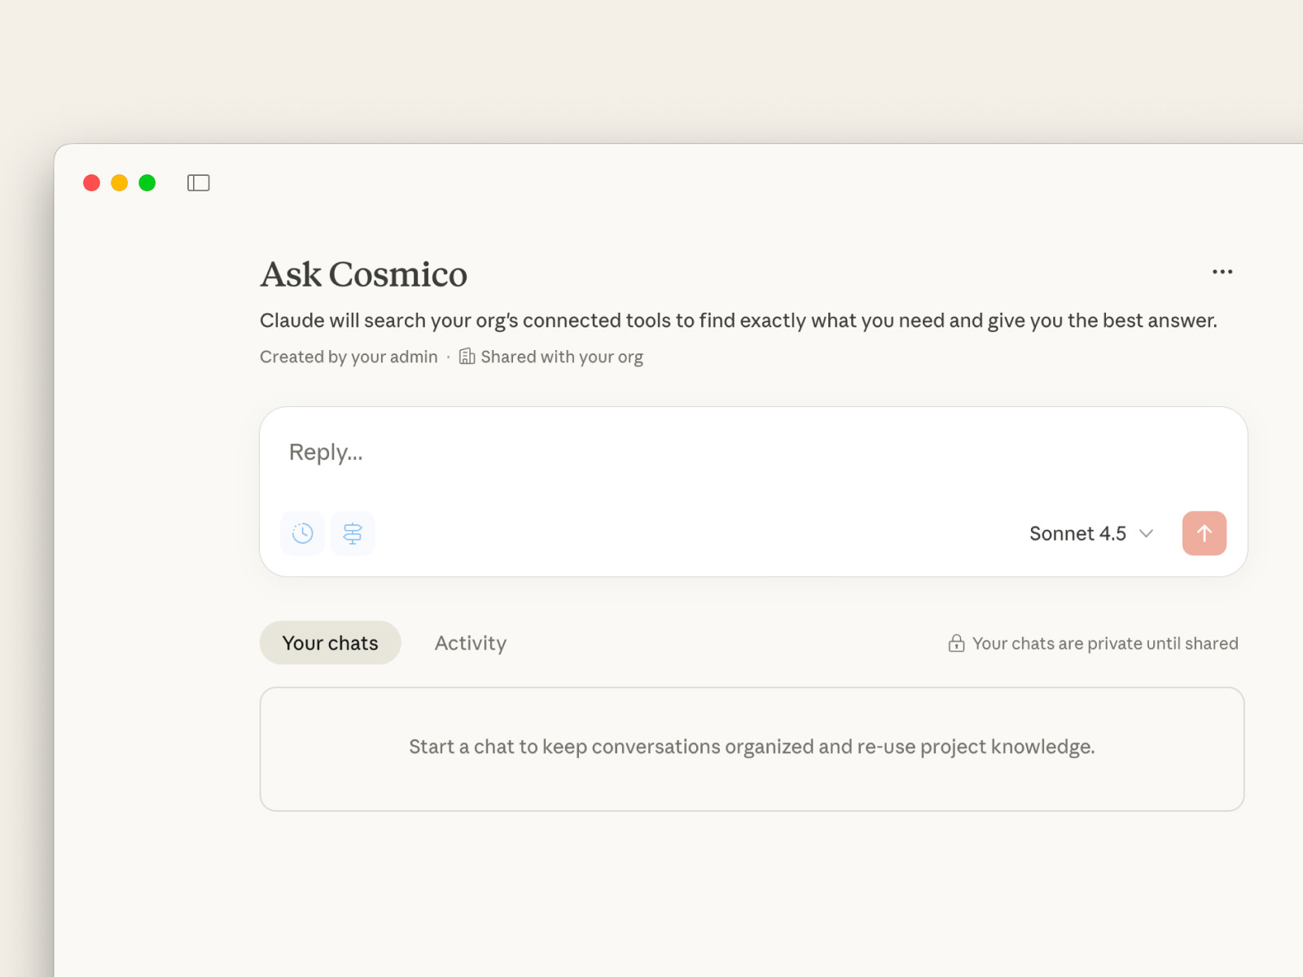Click the 'Start a chat' empty-state box

coord(751,748)
